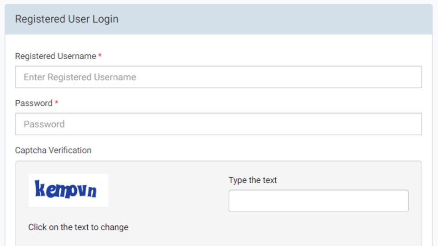Viewport: 438px width, 246px height.
Task: Click the word 'change' in the captcha hint
Action: (115, 227)
